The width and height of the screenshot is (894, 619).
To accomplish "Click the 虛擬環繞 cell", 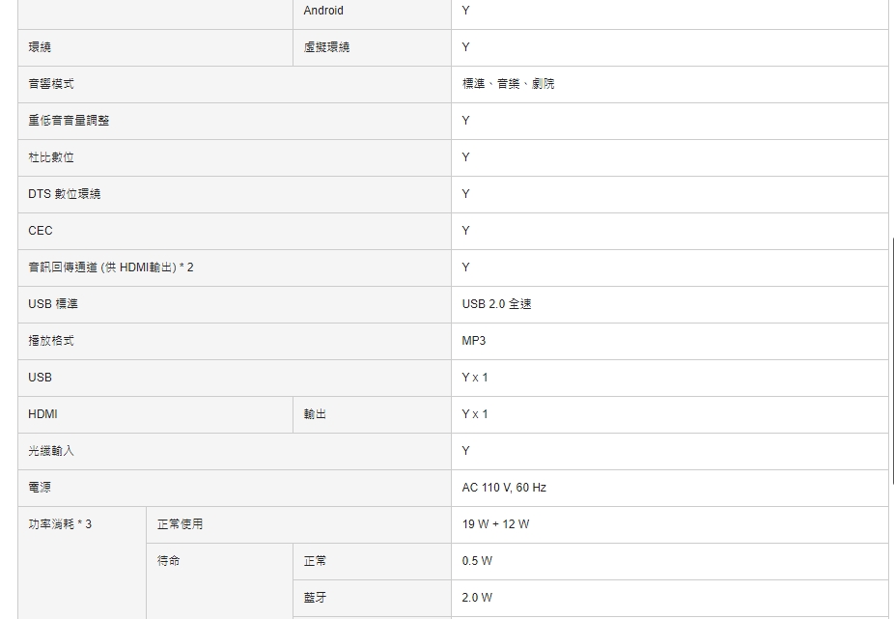I will (x=326, y=47).
